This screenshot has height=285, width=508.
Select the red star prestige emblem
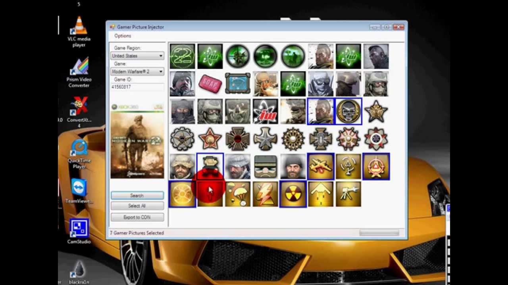tap(210, 139)
